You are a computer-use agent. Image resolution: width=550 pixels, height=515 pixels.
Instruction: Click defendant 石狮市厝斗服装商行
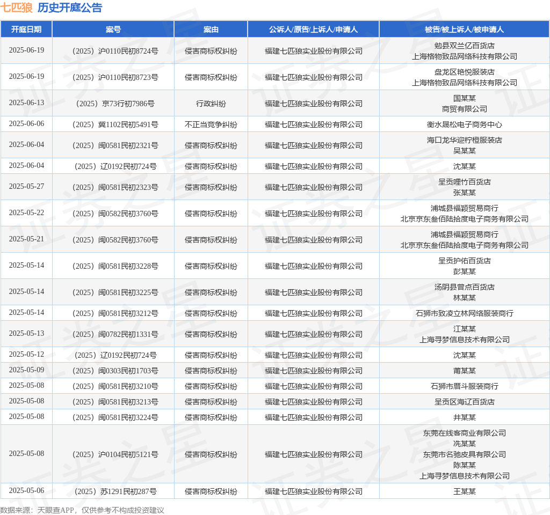pos(465,386)
